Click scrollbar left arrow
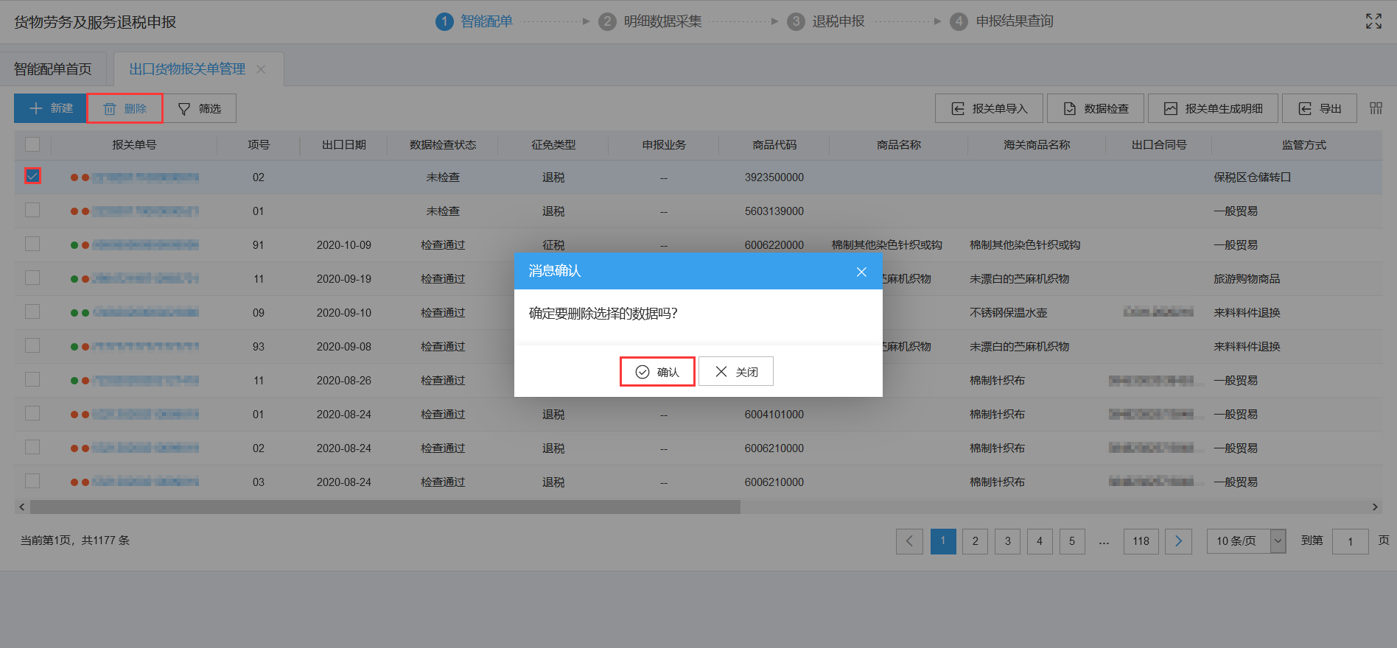Screen dimensions: 1397x648 tap(22, 507)
